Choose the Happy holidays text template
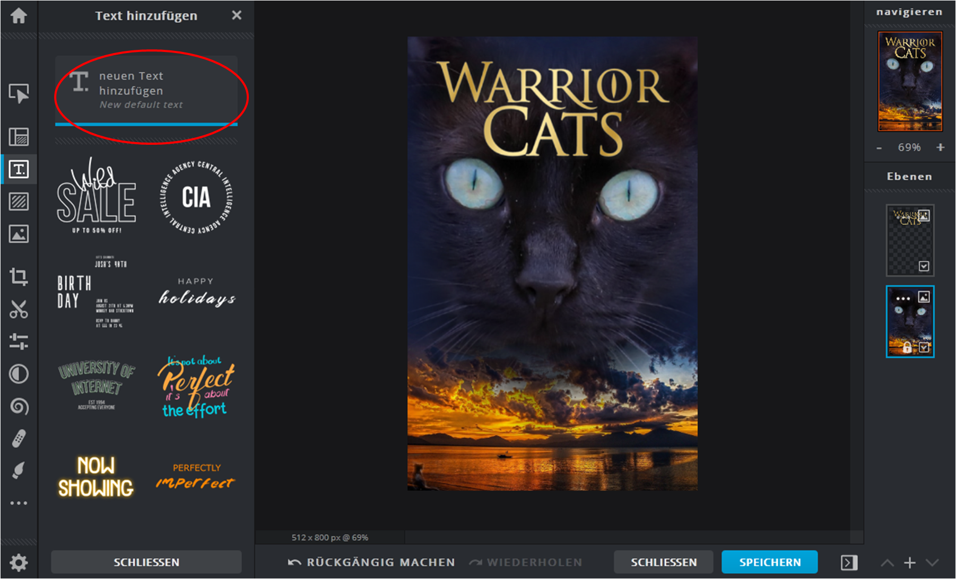Image resolution: width=956 pixels, height=579 pixels. tap(197, 292)
